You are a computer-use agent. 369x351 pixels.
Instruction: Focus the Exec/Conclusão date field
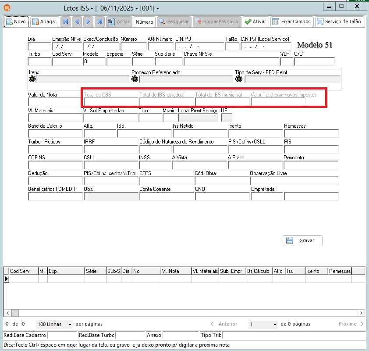coord(101,46)
